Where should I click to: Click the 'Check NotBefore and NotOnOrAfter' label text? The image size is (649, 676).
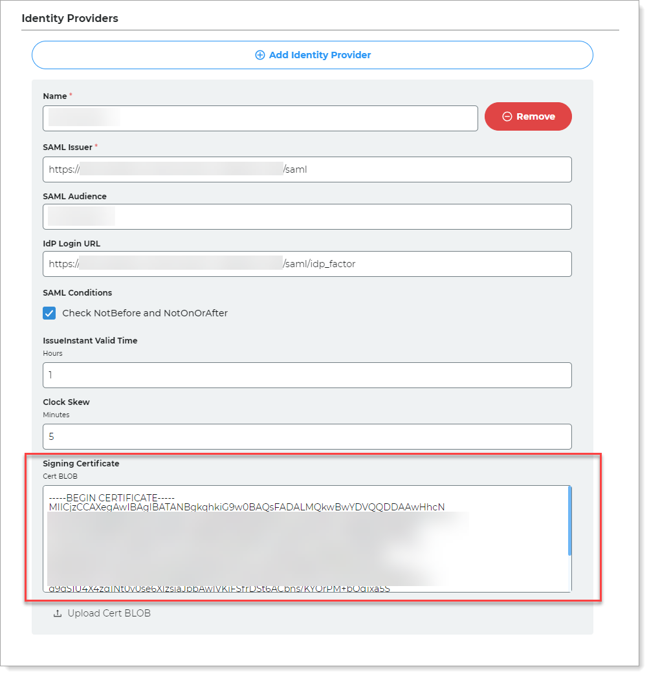[x=145, y=313]
